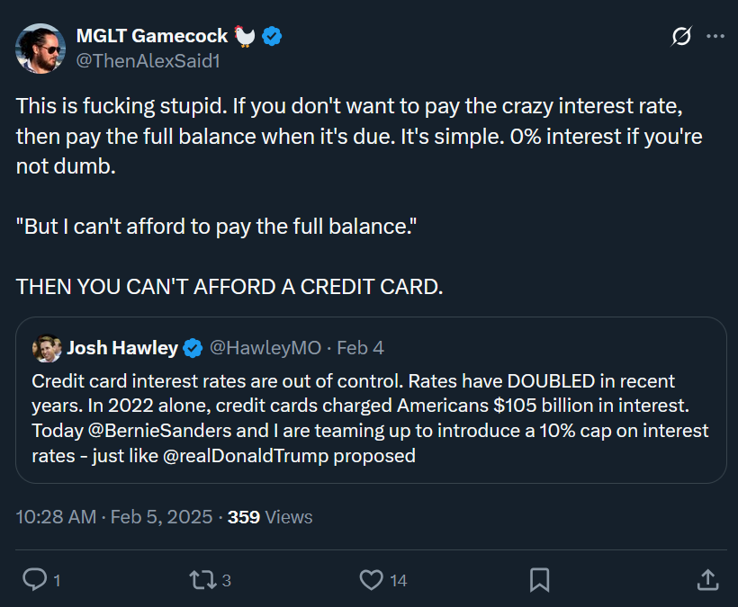
Task: Click the Josh Hawley name in quote
Action: [x=122, y=348]
